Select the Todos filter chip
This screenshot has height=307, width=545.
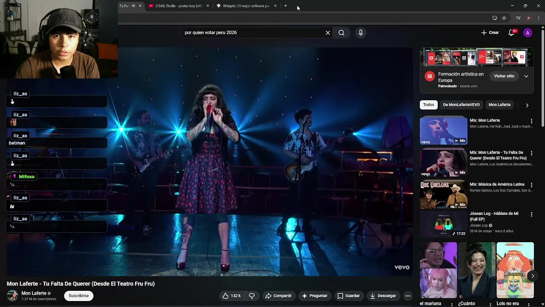(x=429, y=105)
